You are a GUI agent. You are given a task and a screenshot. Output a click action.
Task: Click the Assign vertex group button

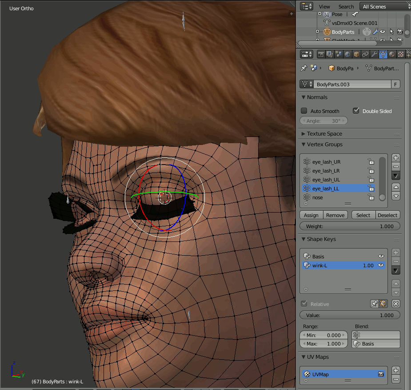[311, 215]
